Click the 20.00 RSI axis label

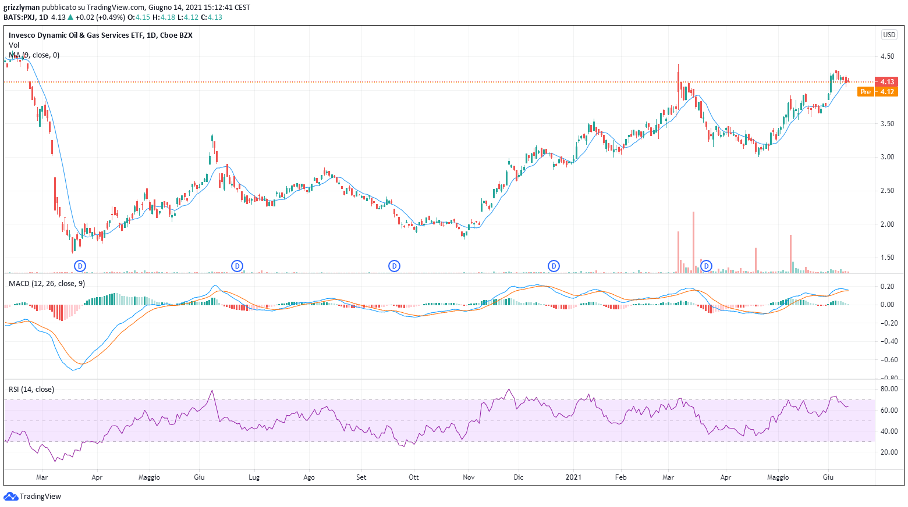click(x=889, y=452)
